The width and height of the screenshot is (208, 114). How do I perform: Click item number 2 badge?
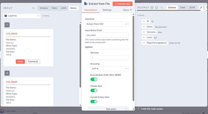pyautogui.click(x=7, y=73)
